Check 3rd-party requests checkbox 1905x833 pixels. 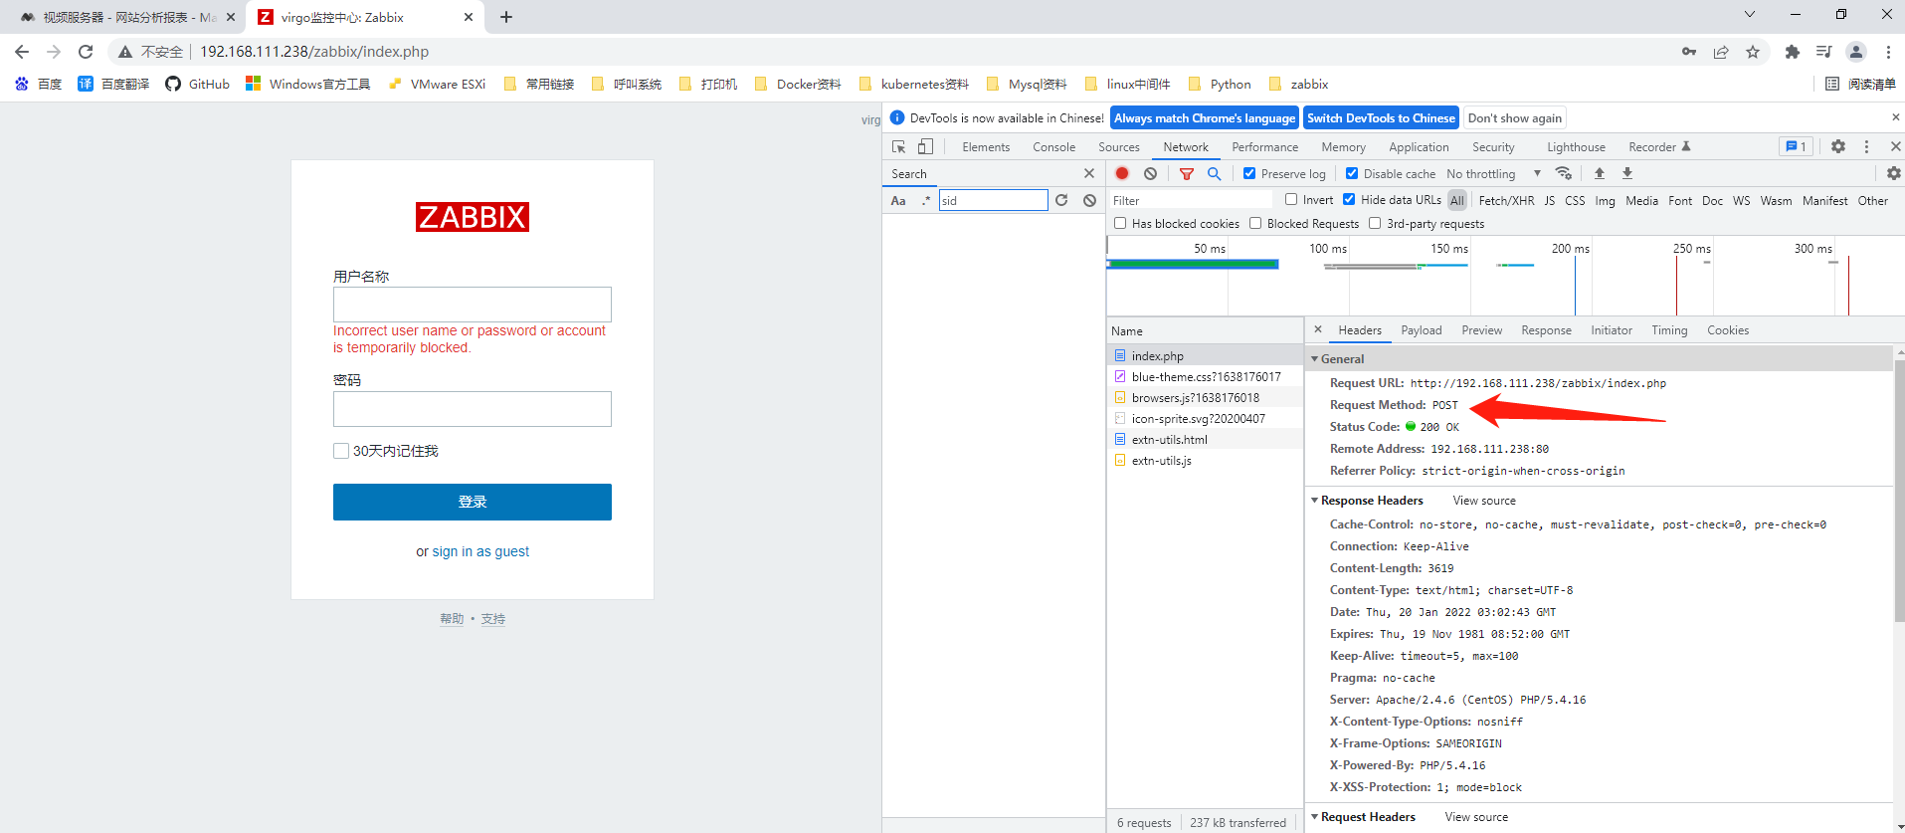pos(1375,223)
